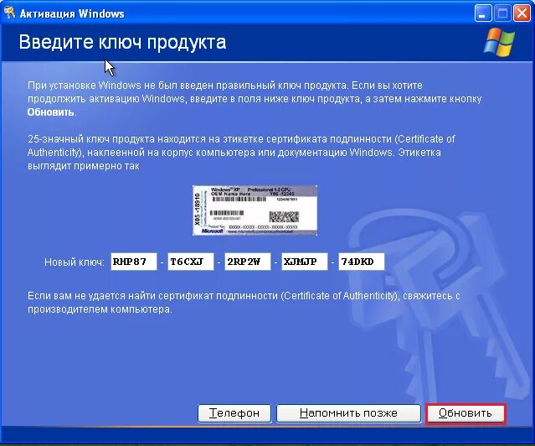Minimize the Активация Windows window

coord(482,13)
